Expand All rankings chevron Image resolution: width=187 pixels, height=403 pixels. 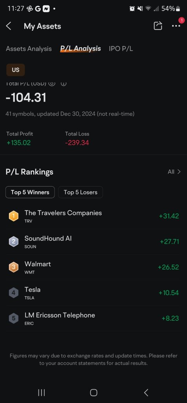(x=174, y=172)
